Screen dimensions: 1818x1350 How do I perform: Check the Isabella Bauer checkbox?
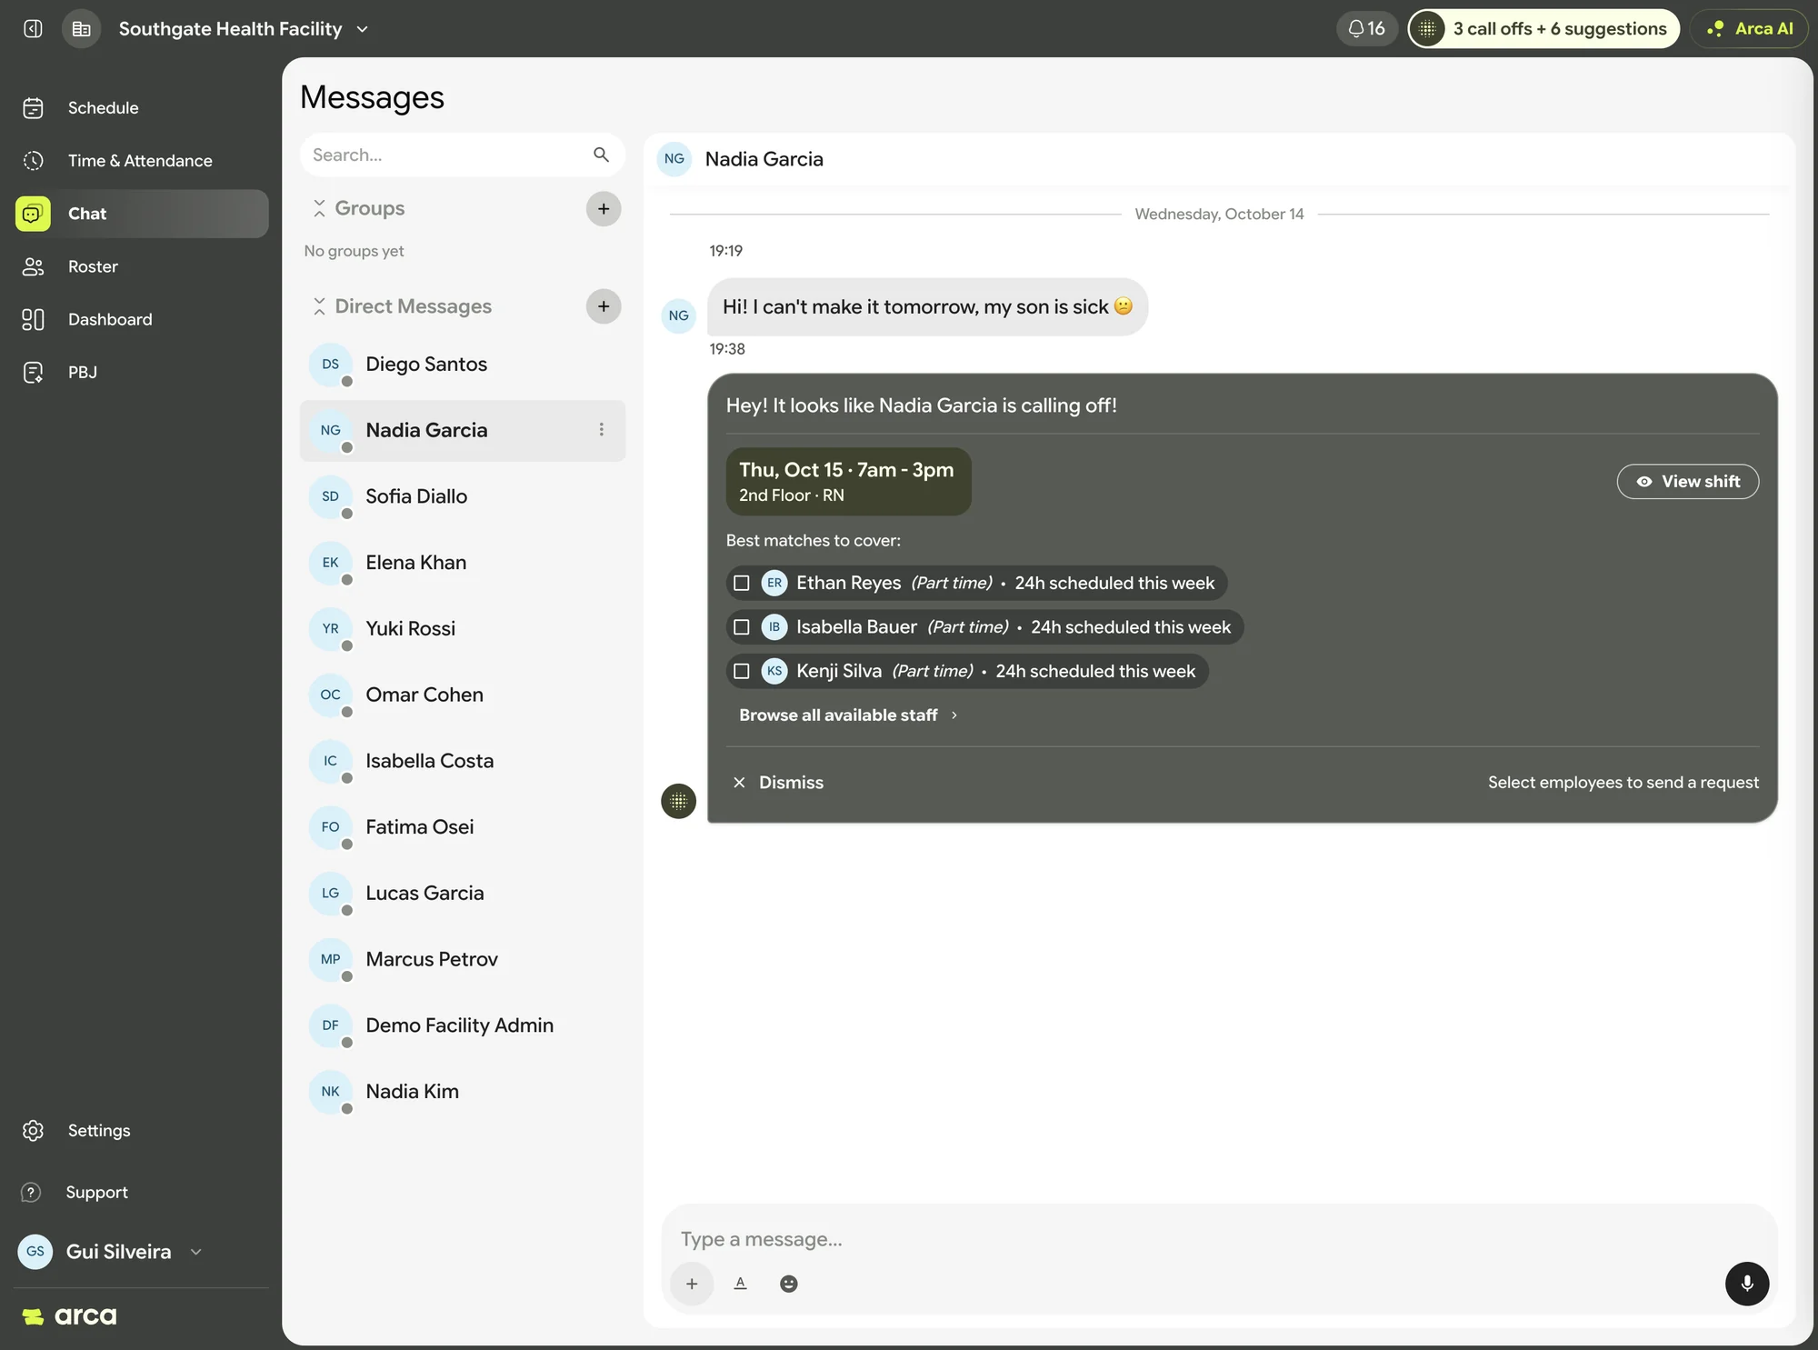[x=742, y=627]
